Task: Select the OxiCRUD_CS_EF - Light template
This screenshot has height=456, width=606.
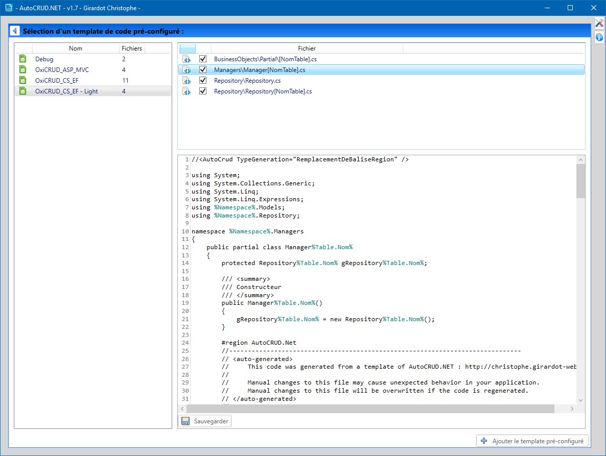Action: pos(93,91)
